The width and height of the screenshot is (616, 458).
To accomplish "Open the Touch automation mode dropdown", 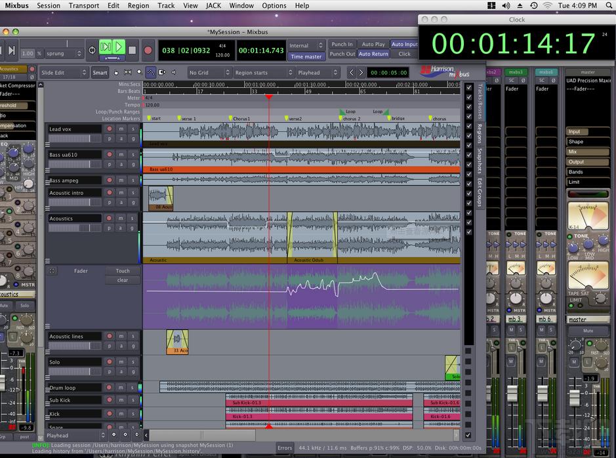I will tap(123, 271).
